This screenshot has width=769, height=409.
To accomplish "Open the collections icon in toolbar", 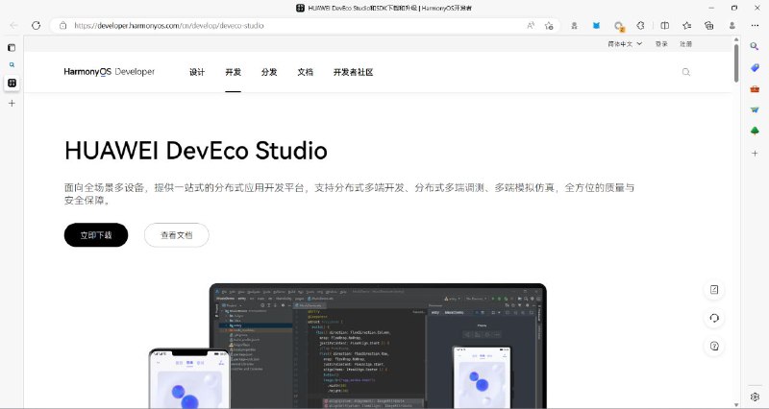I will pos(709,26).
